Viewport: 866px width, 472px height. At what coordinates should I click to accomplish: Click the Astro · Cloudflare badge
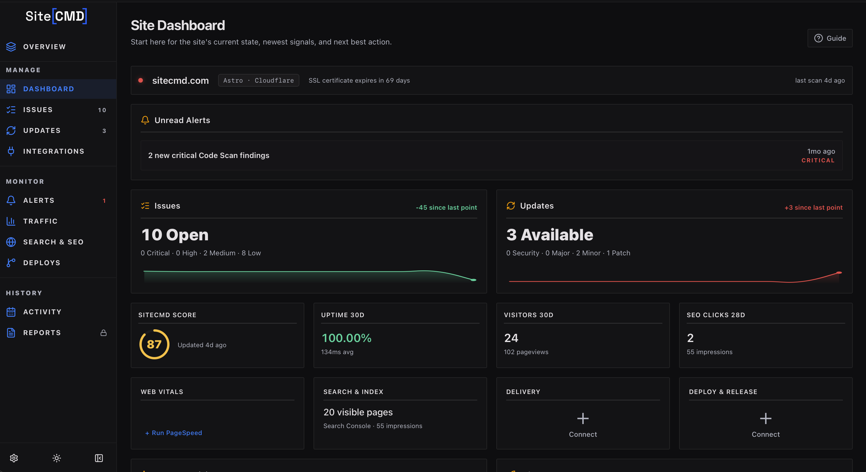[x=259, y=81]
